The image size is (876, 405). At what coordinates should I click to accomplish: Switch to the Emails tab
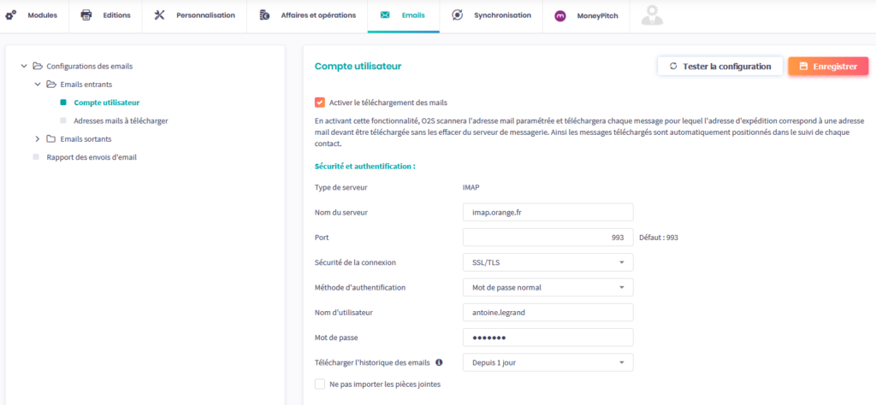(x=403, y=15)
